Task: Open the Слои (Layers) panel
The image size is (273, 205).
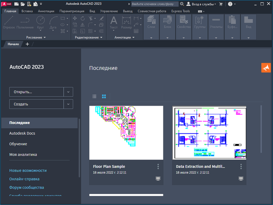Action: (x=151, y=23)
